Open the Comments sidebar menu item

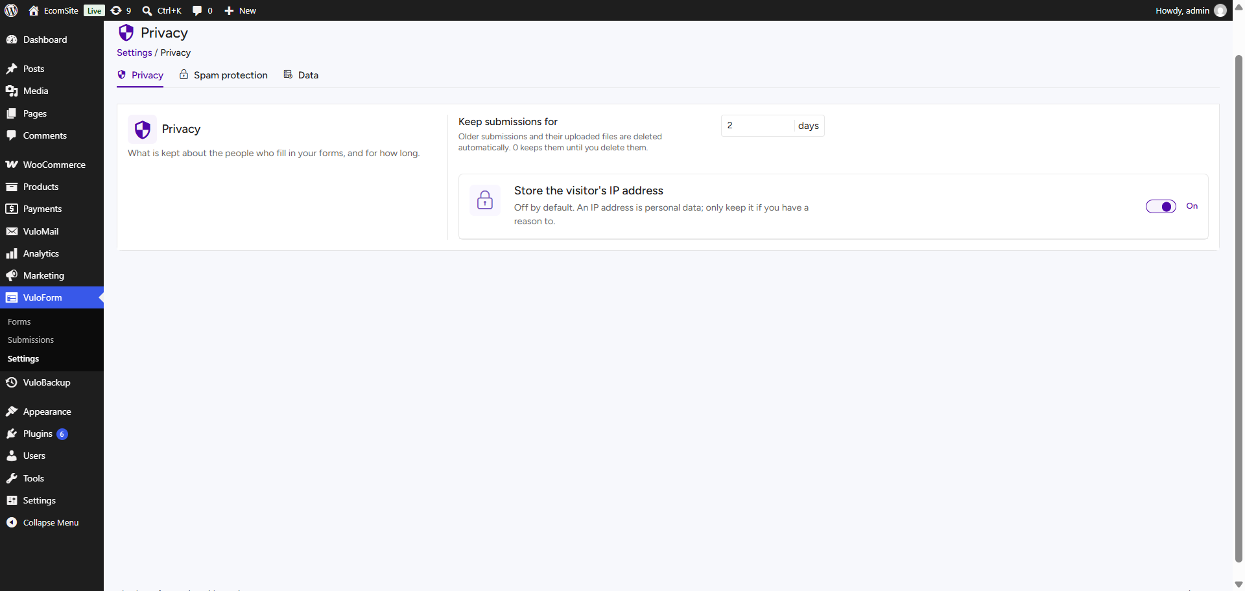pyautogui.click(x=52, y=135)
